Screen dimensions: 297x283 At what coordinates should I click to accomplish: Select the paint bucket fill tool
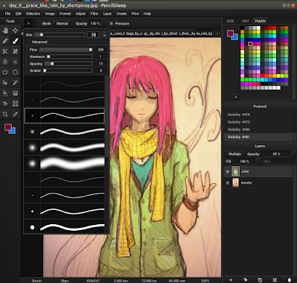(5, 93)
